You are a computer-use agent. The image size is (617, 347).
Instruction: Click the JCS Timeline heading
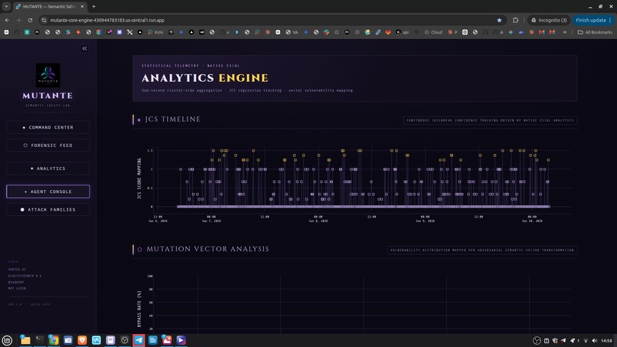tap(173, 119)
